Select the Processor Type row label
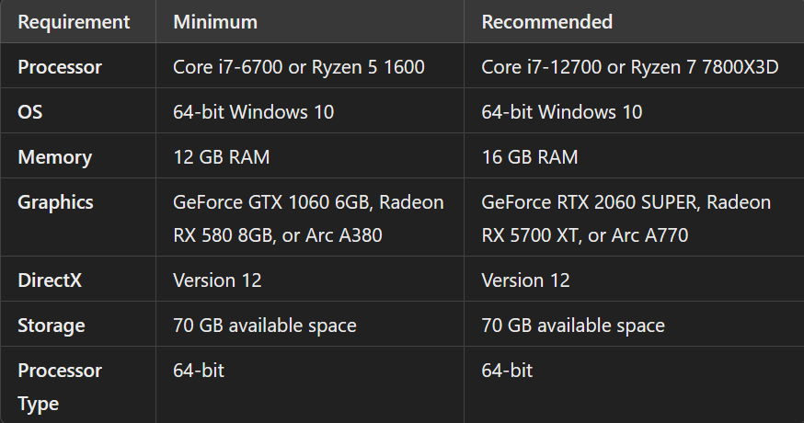This screenshot has width=804, height=423. (x=60, y=386)
